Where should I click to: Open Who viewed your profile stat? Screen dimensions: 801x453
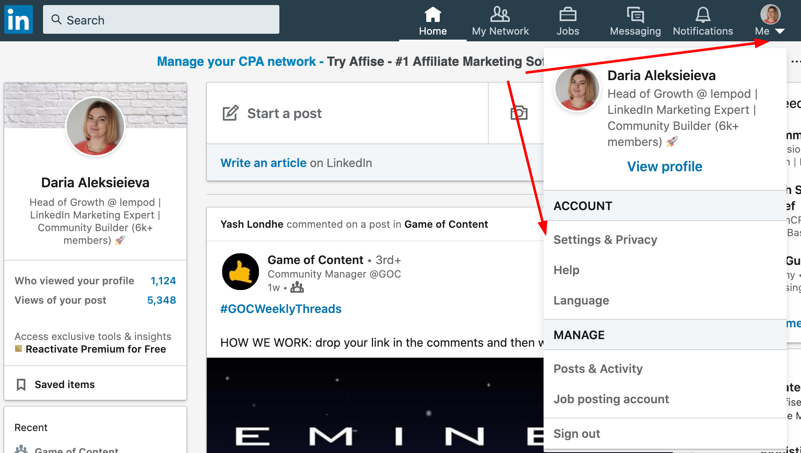tap(95, 281)
